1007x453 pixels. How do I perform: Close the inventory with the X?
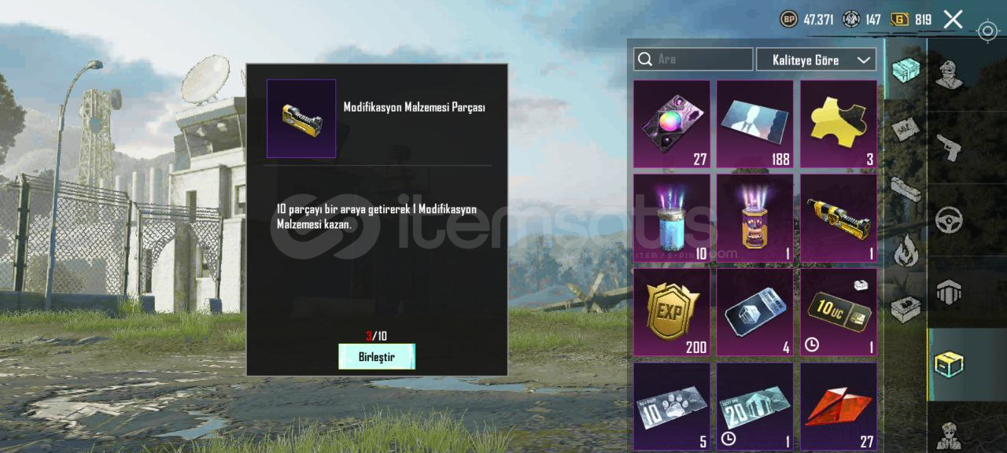click(953, 20)
